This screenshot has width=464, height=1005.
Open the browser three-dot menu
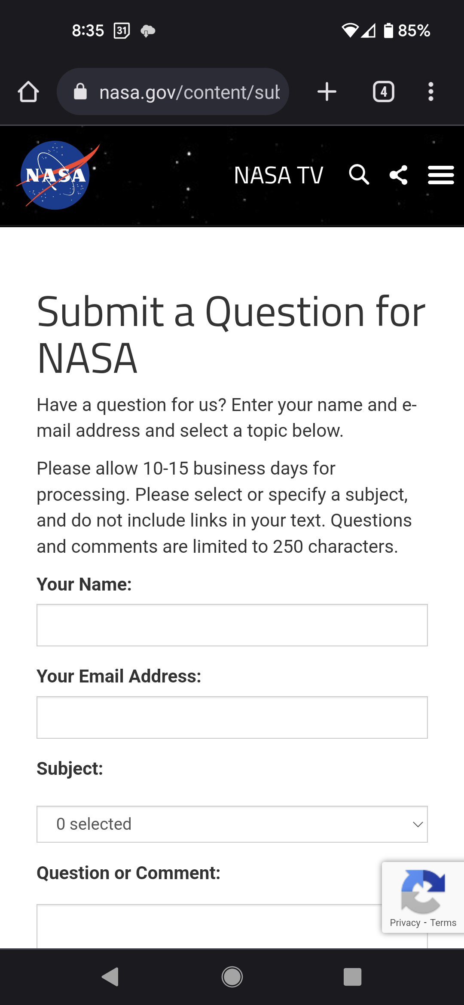point(430,92)
